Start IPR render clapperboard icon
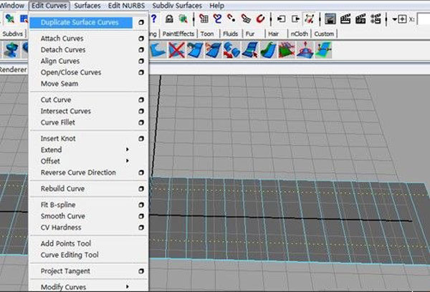The width and height of the screenshot is (430, 292). [360, 19]
